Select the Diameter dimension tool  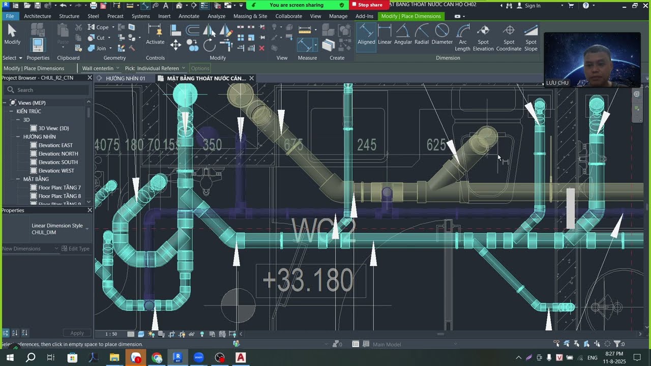pyautogui.click(x=442, y=35)
